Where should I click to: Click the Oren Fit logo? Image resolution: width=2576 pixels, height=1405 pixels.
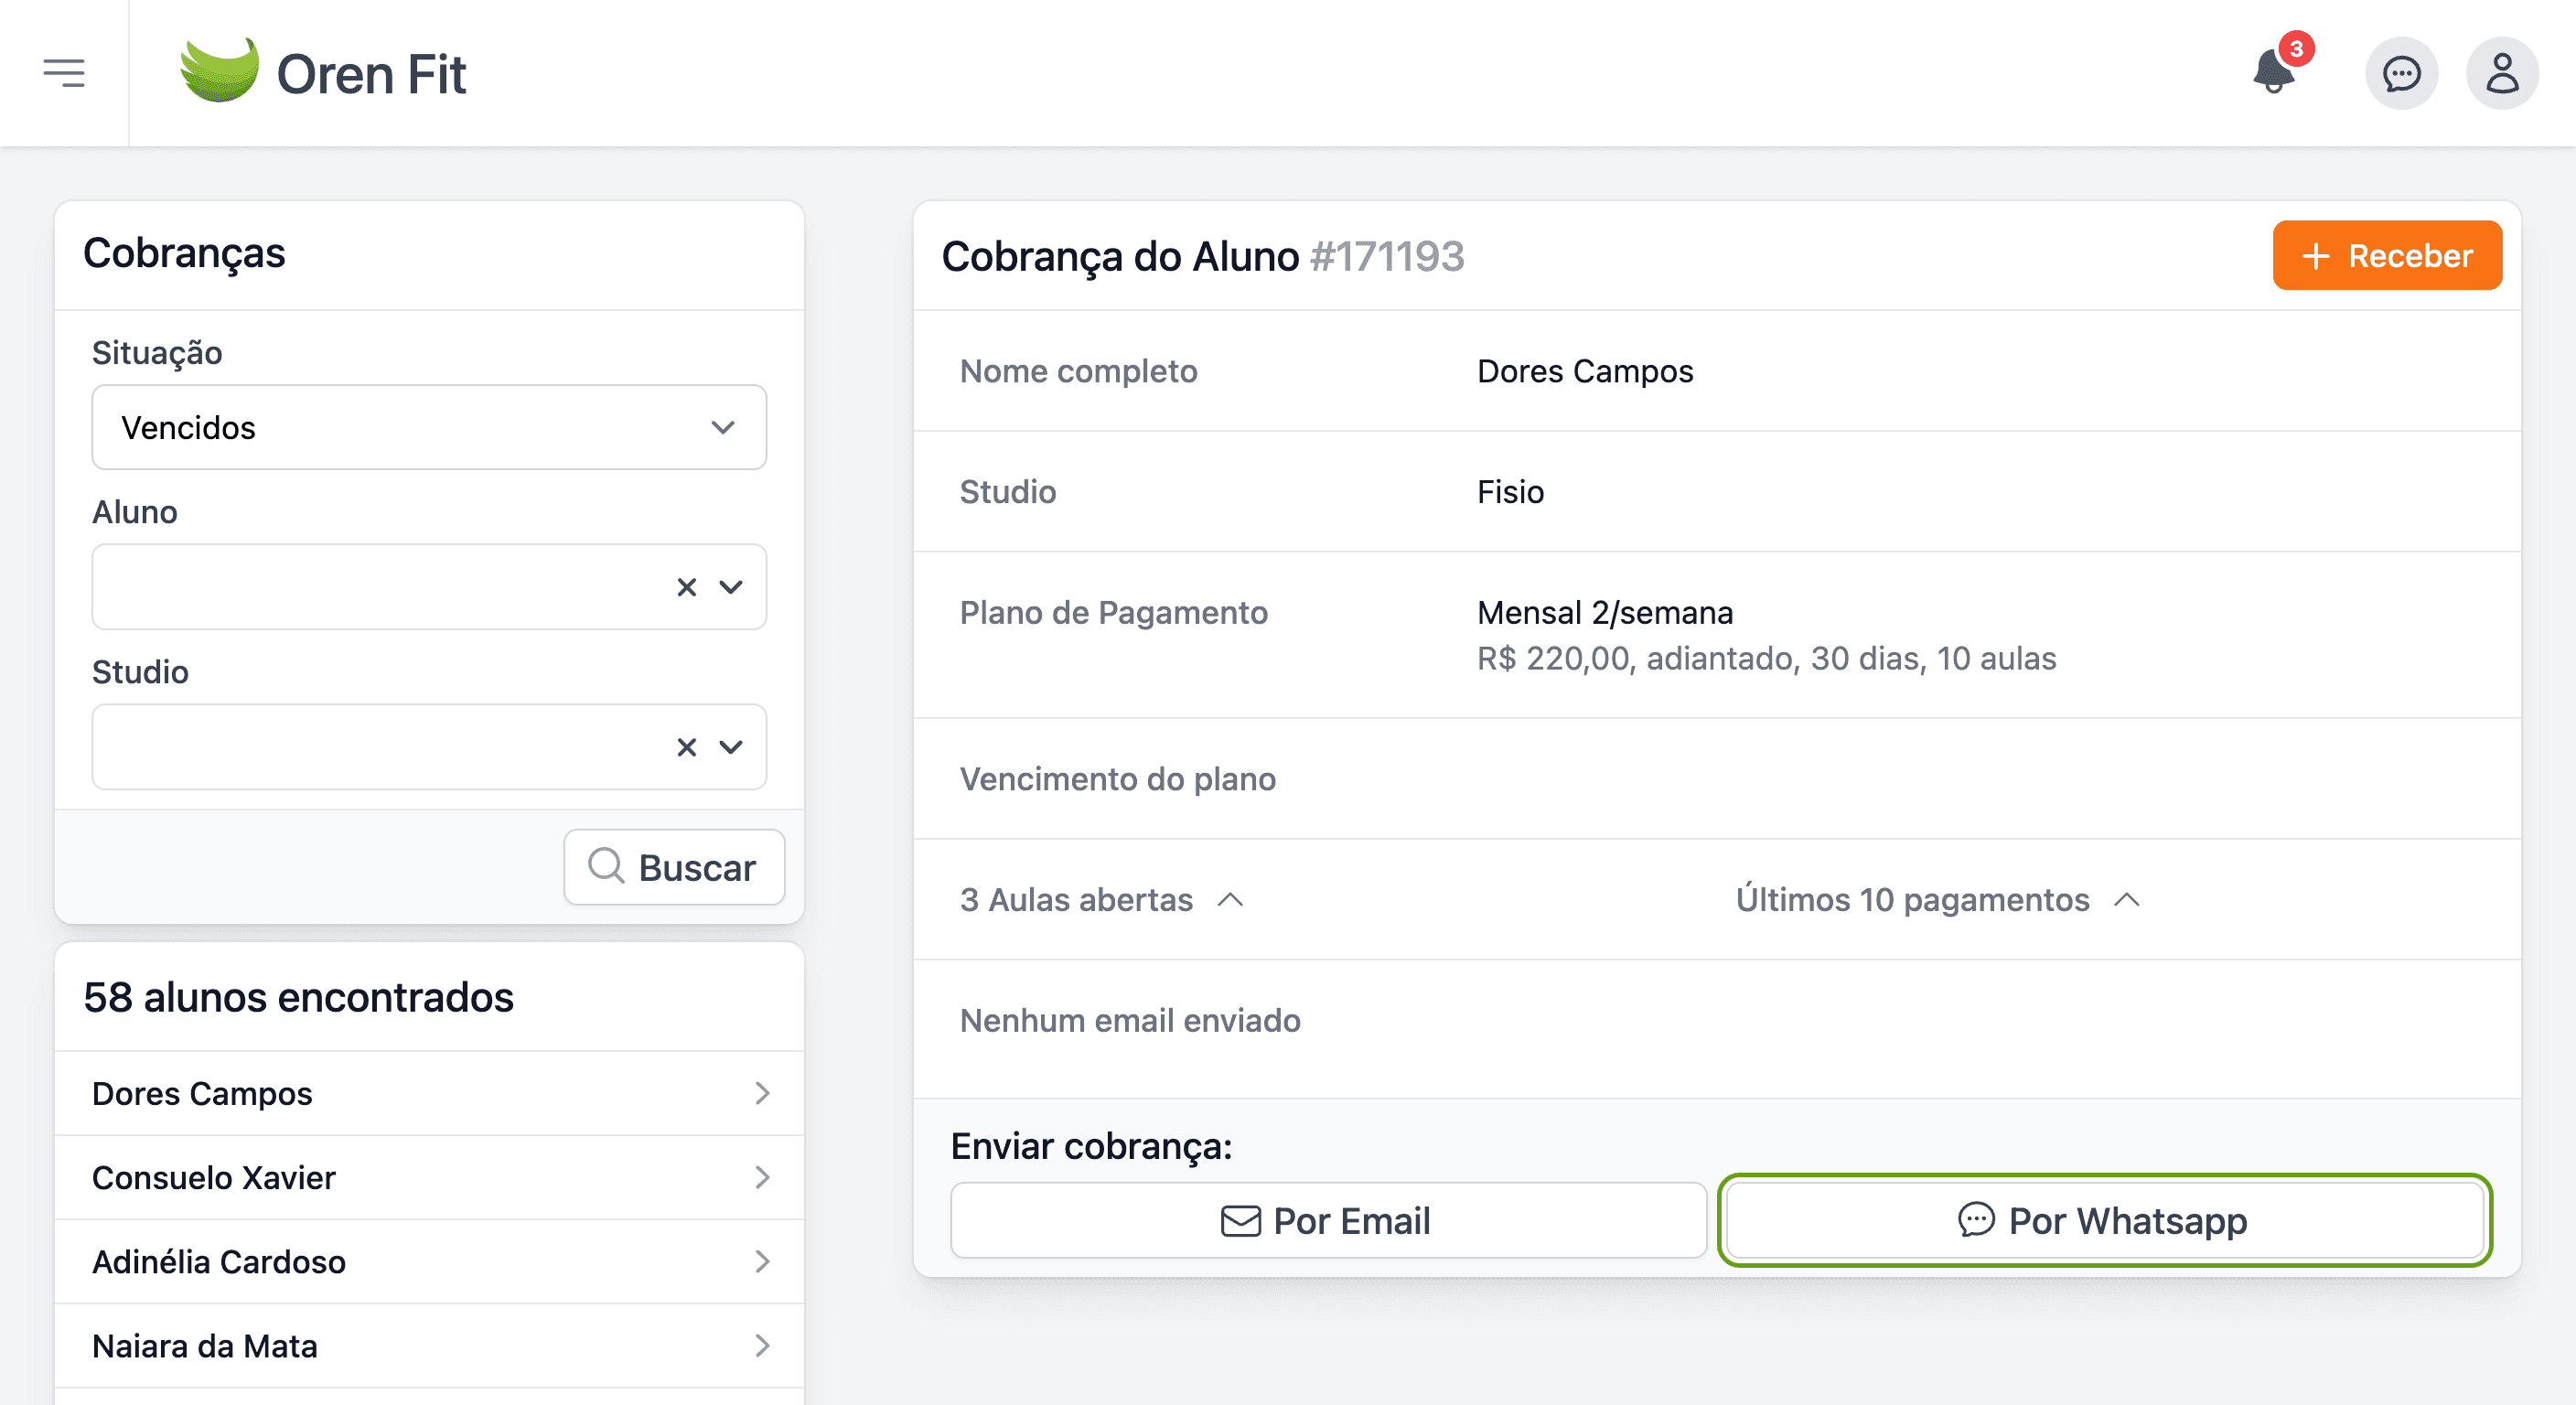322,72
